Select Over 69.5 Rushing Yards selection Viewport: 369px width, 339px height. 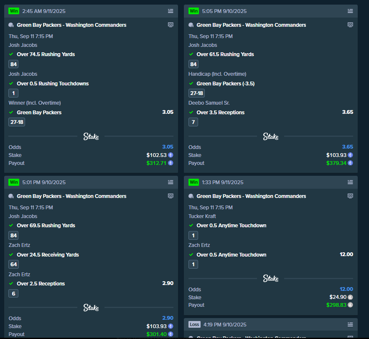coord(46,225)
